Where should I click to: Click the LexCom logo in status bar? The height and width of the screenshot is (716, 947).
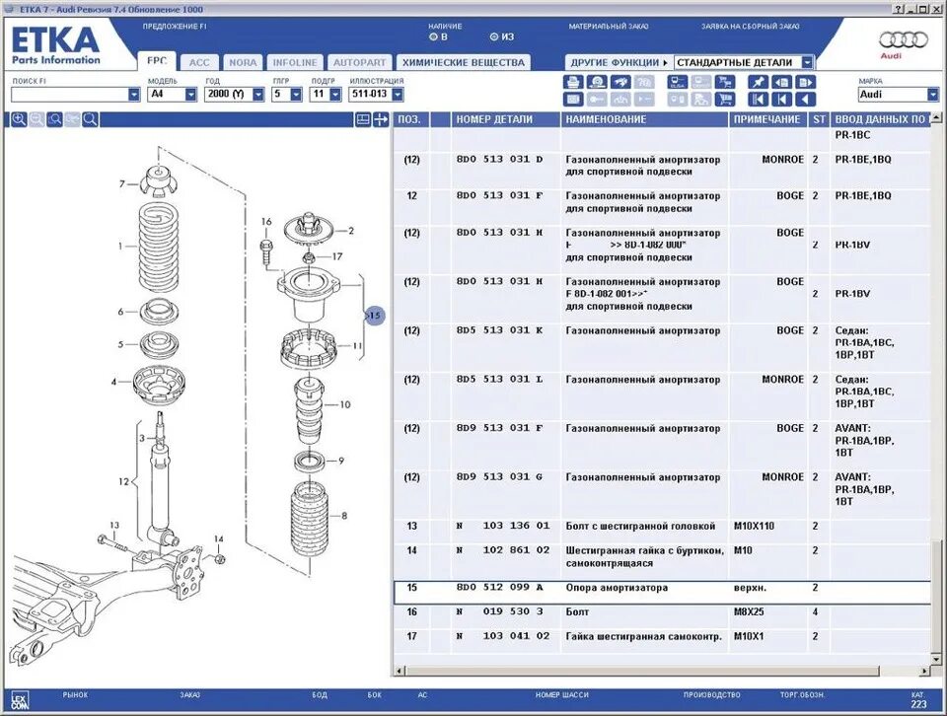point(20,700)
